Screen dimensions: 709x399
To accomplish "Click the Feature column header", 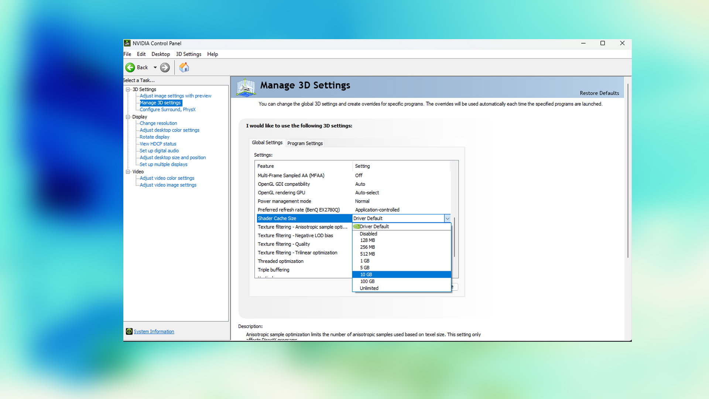I will click(x=304, y=166).
